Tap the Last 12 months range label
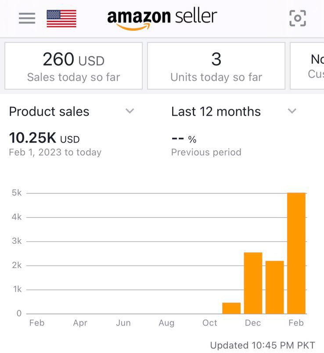 point(216,112)
